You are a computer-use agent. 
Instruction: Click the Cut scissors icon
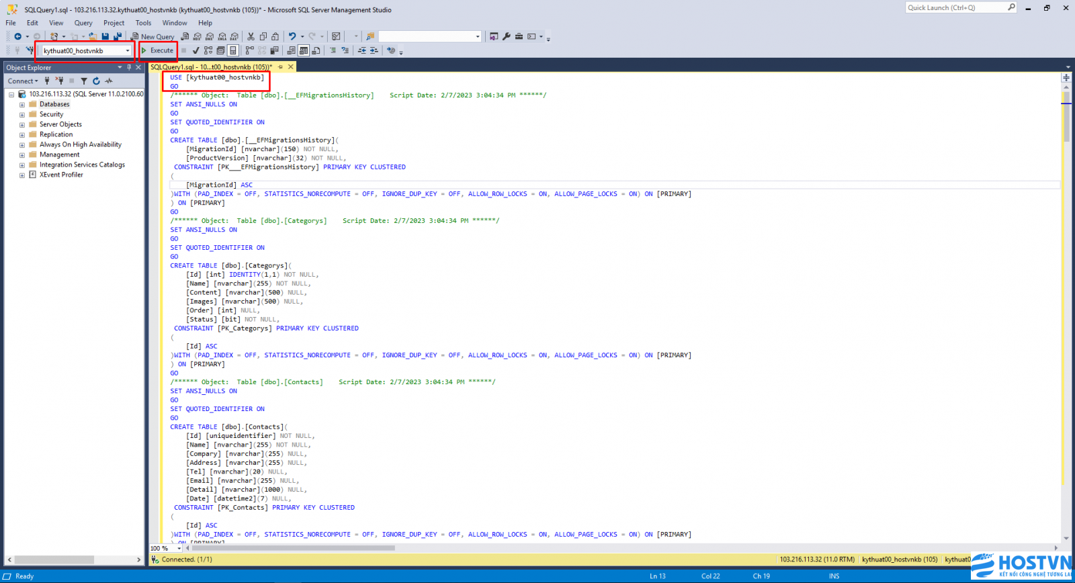tap(251, 36)
